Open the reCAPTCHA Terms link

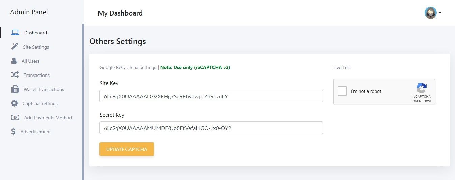point(427,101)
